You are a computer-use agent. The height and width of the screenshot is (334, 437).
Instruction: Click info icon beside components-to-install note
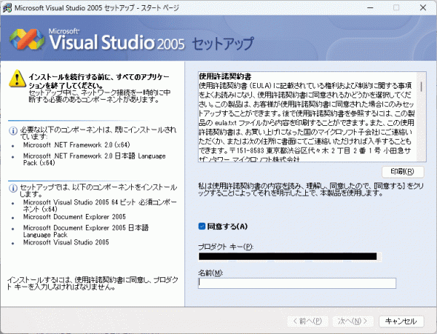(13, 188)
